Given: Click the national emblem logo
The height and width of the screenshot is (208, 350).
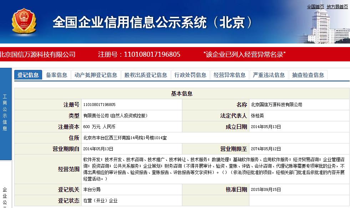Looking at the screenshot, I should click(x=24, y=20).
